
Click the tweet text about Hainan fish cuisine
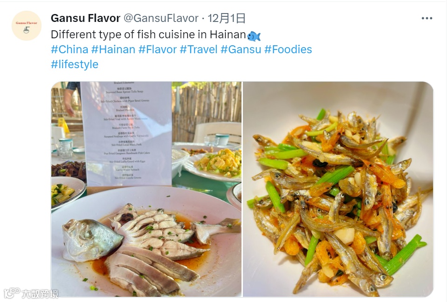[x=148, y=35]
